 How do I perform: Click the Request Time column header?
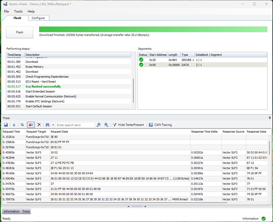14,132
